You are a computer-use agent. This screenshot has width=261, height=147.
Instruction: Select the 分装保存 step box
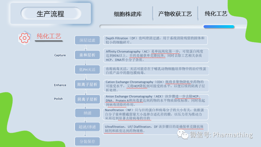[x=87, y=141]
